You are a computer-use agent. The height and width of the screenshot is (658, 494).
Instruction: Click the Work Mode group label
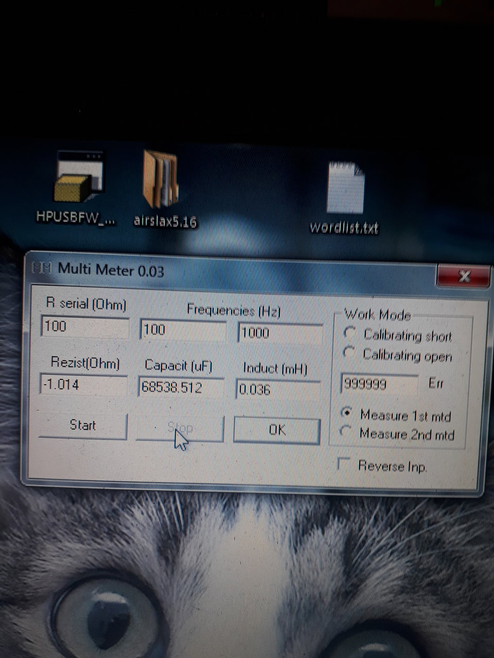[x=377, y=315]
